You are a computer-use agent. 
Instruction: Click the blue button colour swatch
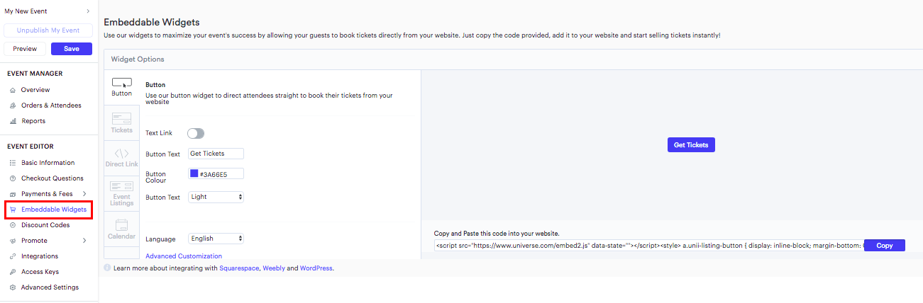[194, 173]
